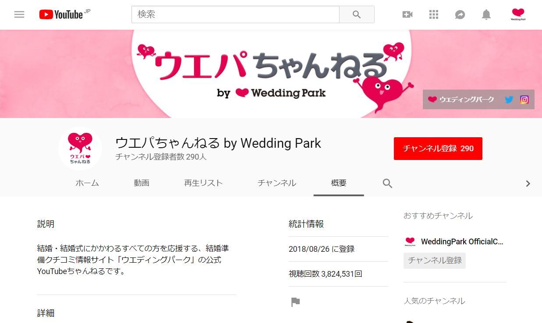Click the channel's round profile picture
Screen dimensions: 542x323
pyautogui.click(x=80, y=149)
